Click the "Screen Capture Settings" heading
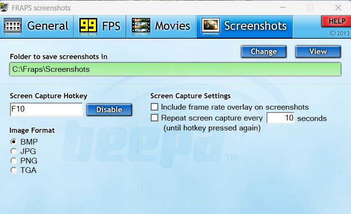This screenshot has width=351, height=214. 190,96
